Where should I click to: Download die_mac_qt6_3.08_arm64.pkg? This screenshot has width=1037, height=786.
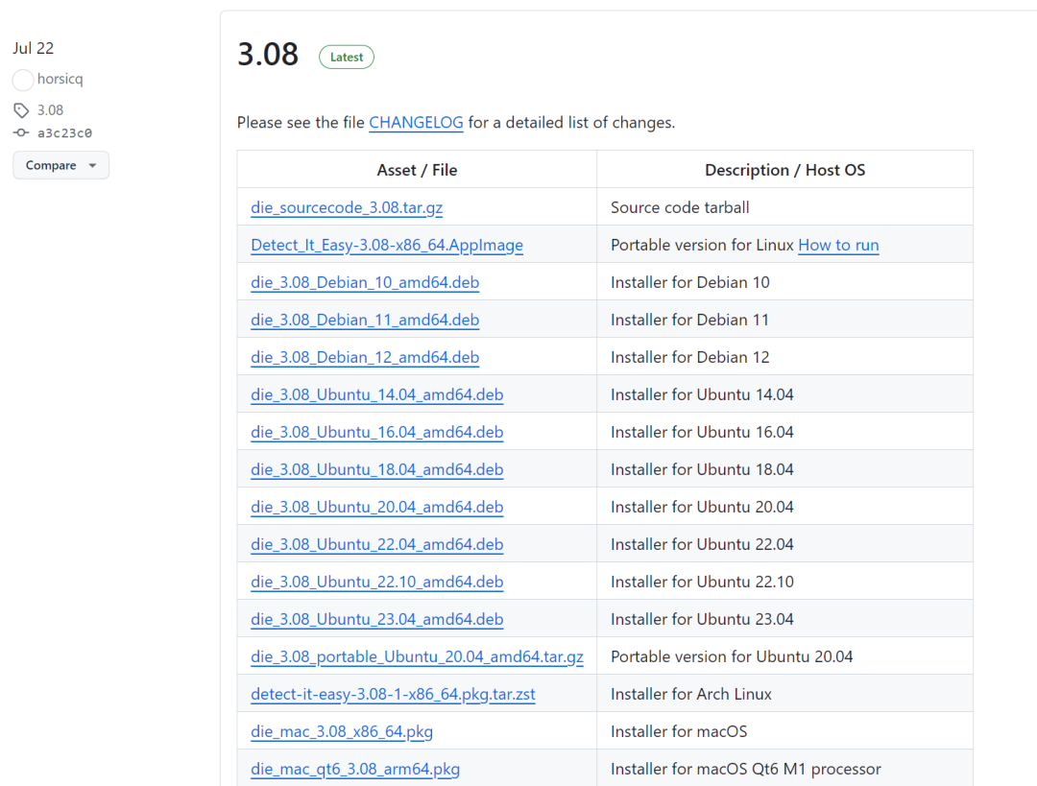(355, 769)
